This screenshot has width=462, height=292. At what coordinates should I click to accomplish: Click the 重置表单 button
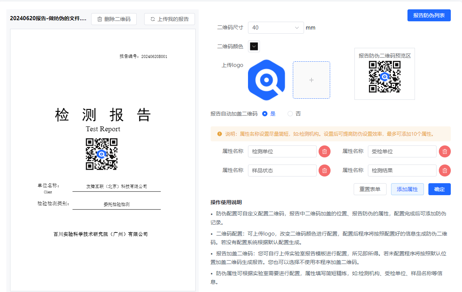pyautogui.click(x=370, y=189)
